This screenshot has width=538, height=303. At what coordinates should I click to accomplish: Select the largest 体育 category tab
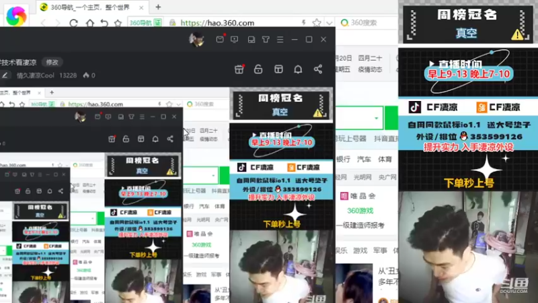click(x=385, y=159)
